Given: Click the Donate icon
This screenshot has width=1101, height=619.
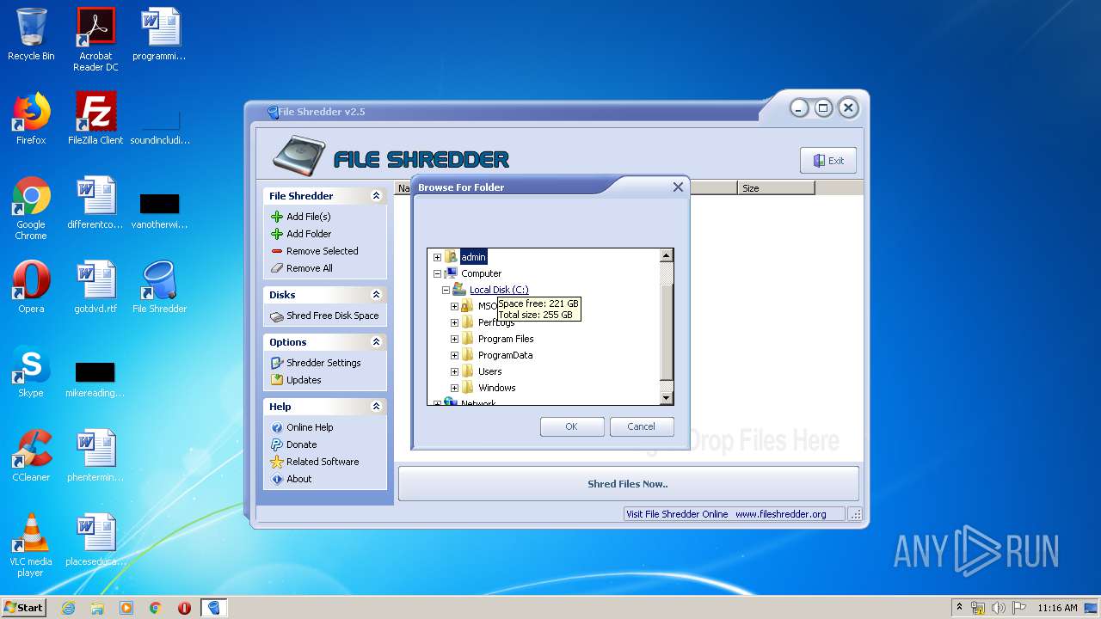Looking at the screenshot, I should (277, 444).
